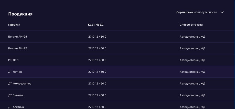
Task: Select the Бензин АИ-92 product row
Action: 117,48
